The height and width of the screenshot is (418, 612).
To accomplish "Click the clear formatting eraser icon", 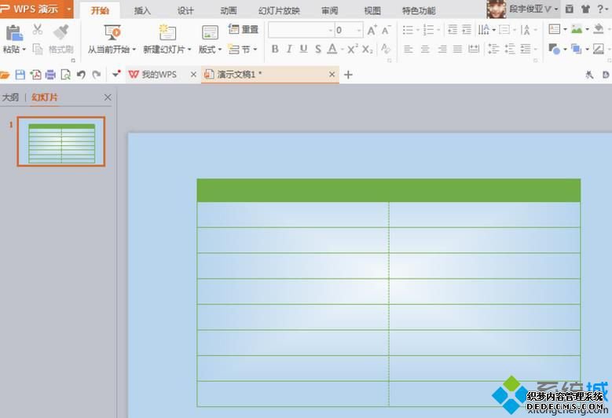I will (386, 49).
